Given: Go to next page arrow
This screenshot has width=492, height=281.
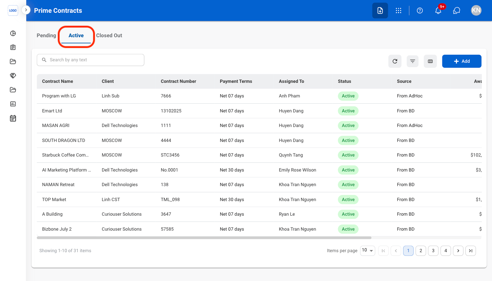Looking at the screenshot, I should (458, 251).
